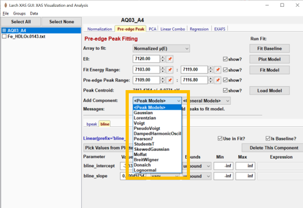Edit Max field for bline_slope
The height and width of the screenshot is (208, 303).
tap(245, 176)
